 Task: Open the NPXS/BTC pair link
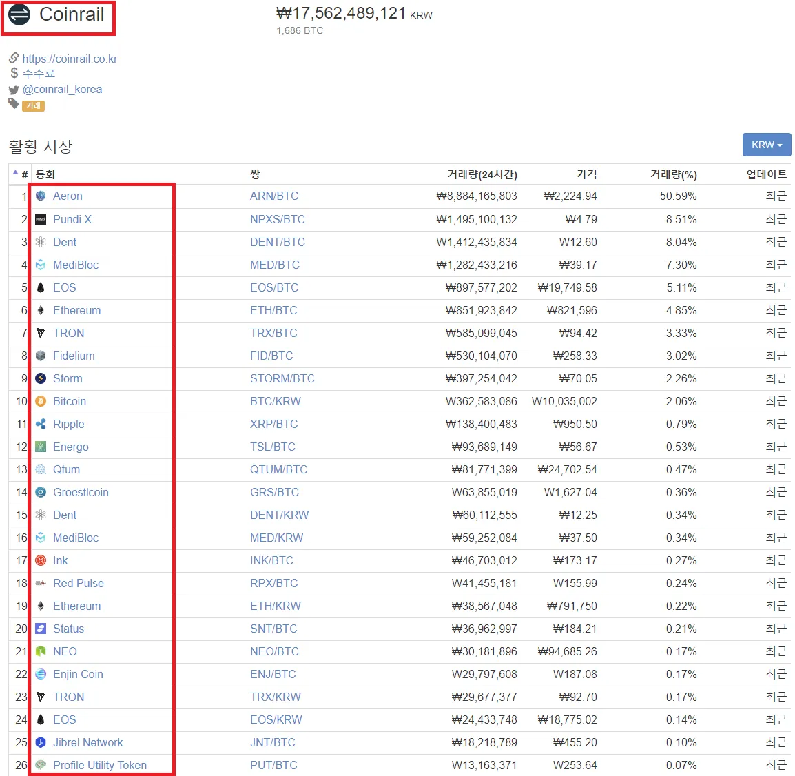[x=278, y=219]
